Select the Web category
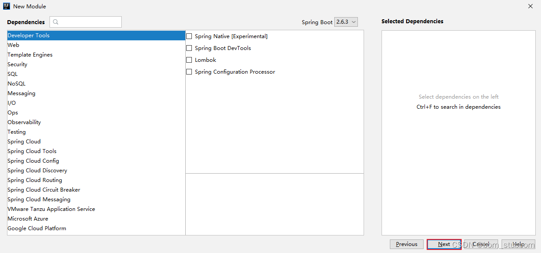 point(96,45)
